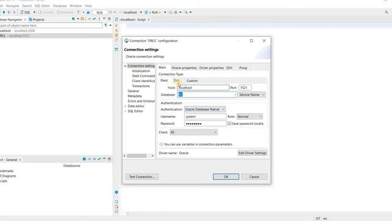
Task: Click blue gear icon in editor bottom sidebar
Action: pyautogui.click(x=116, y=192)
